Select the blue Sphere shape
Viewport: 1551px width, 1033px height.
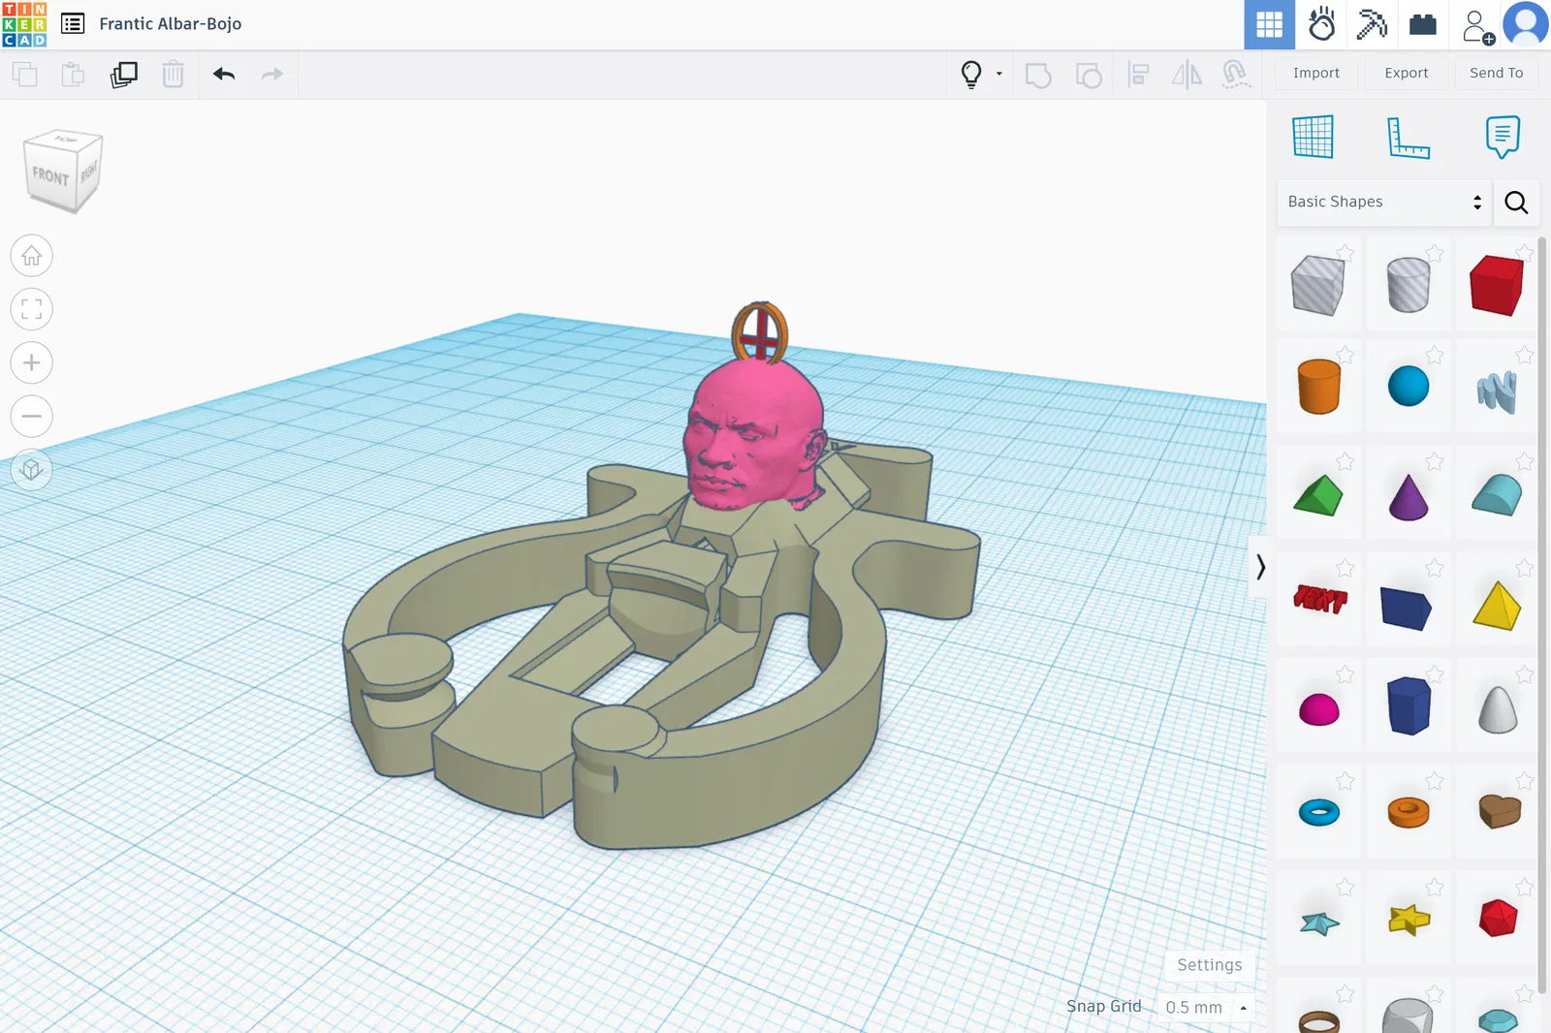(x=1409, y=386)
